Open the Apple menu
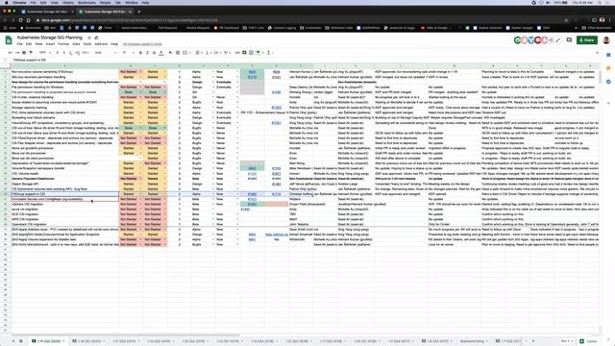This screenshot has width=615, height=346. pyautogui.click(x=7, y=2)
